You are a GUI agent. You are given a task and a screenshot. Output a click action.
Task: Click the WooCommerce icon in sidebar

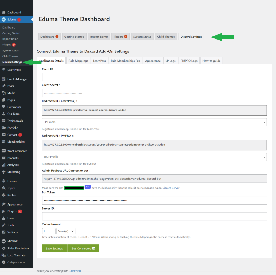coord(4,151)
